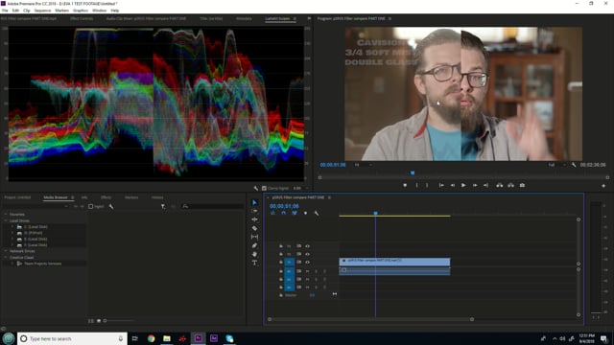614x345 pixels.
Task: Select the Razor tool
Action: pos(254,228)
